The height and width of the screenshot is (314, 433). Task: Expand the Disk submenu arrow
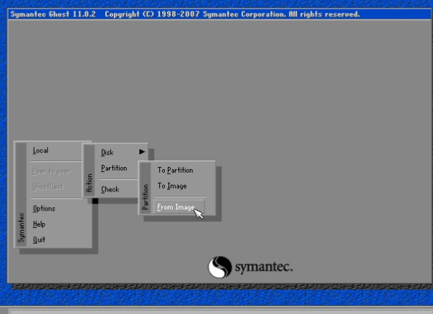coord(142,152)
